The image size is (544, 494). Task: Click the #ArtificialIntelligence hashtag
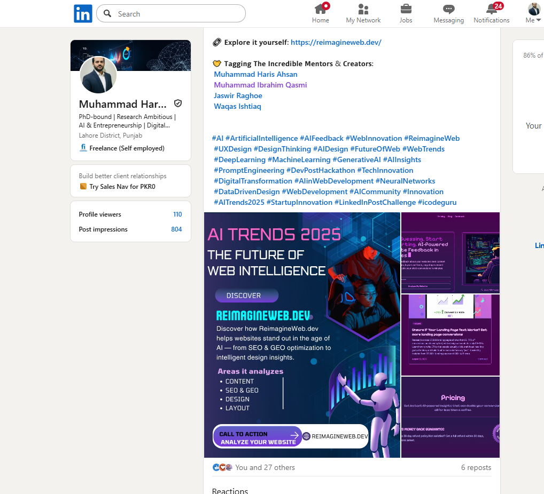(262, 138)
